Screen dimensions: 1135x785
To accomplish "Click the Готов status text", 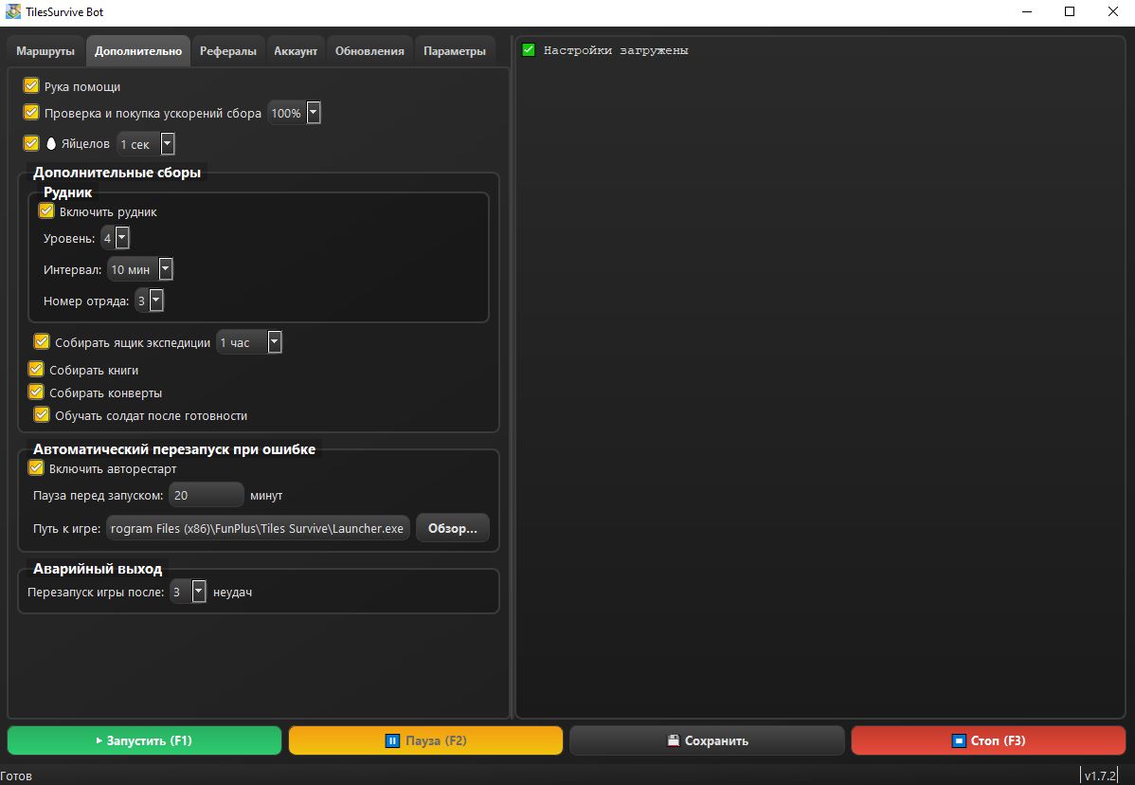I will (16, 776).
